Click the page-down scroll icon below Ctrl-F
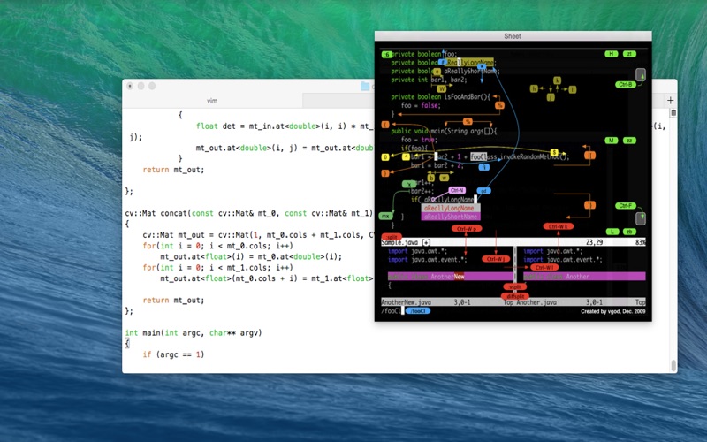 (x=640, y=218)
